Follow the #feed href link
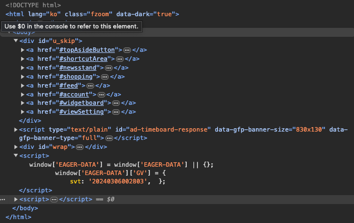This screenshot has width=354, height=223. click(69, 85)
